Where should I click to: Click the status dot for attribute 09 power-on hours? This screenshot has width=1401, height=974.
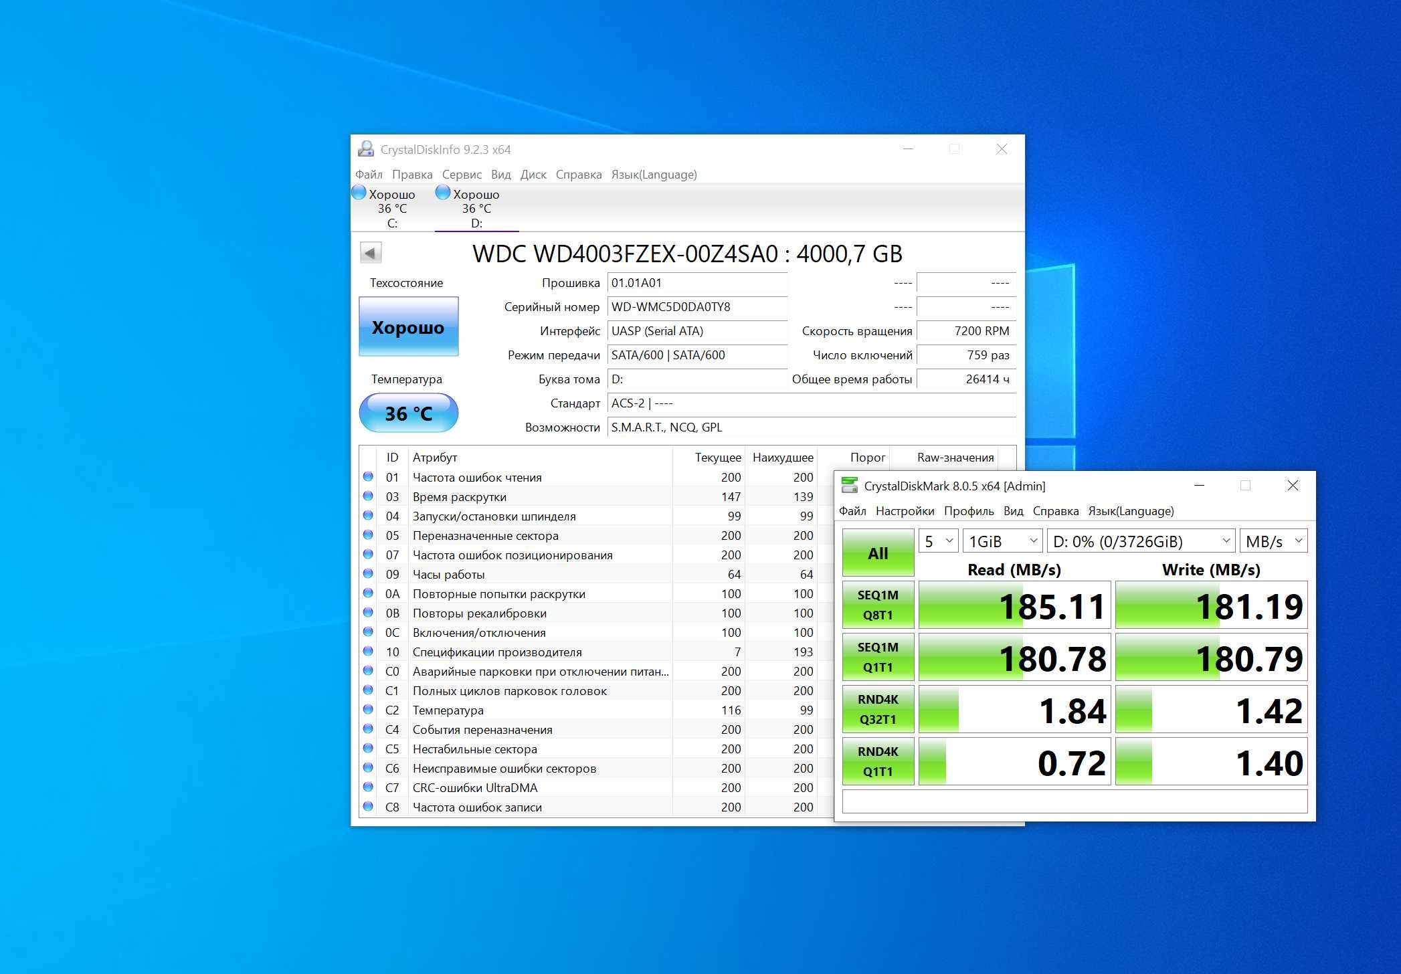point(368,574)
